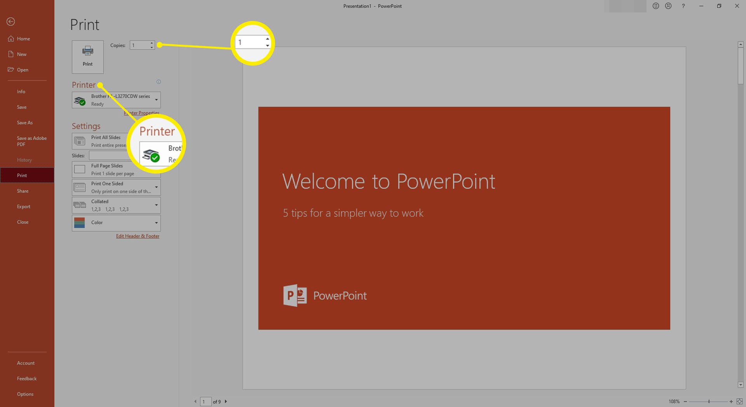This screenshot has width=746, height=407.
Task: Choose Save as Adobe PDF
Action: [27, 141]
